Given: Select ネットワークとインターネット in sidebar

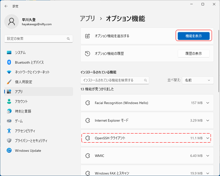Looking at the screenshot, I should (32, 72).
